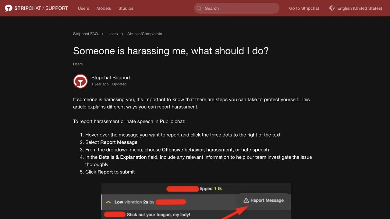Open the English (United States) language selector
Screen dimensions: 390x219
[356, 8]
